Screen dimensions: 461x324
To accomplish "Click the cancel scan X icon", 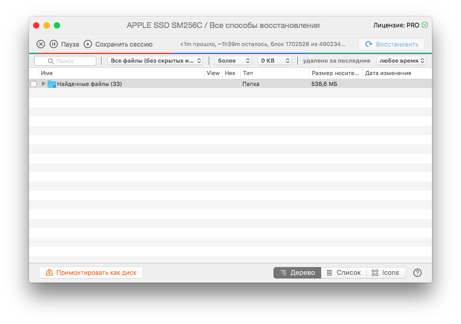I will (x=40, y=44).
